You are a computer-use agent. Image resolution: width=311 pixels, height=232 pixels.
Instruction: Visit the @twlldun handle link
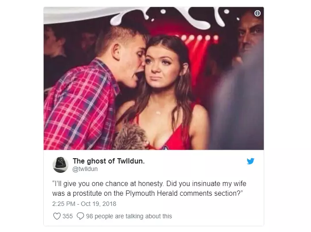tap(85, 169)
